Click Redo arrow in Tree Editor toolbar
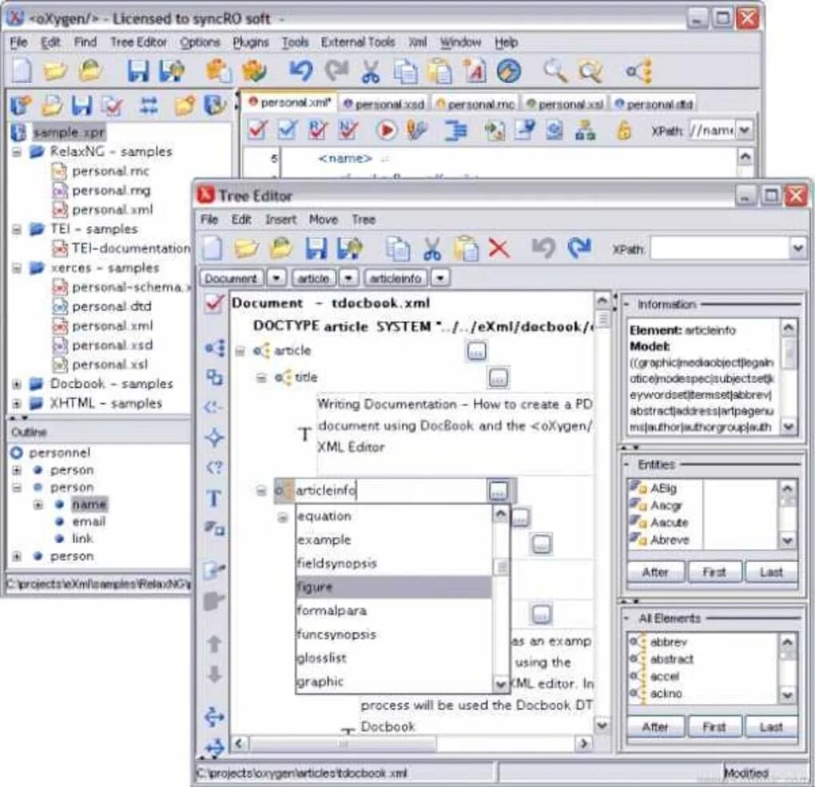Image resolution: width=815 pixels, height=787 pixels. point(578,247)
